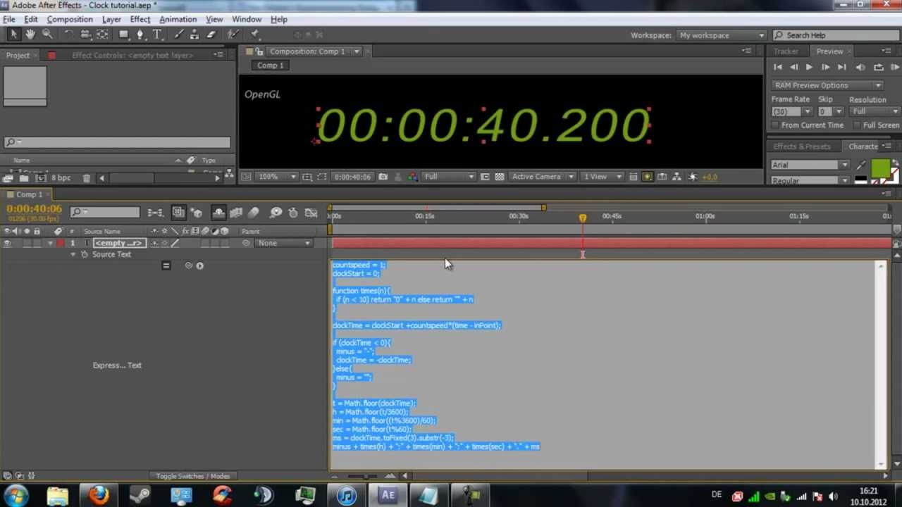Viewport: 902px width, 507px height.
Task: Select the Zoom tool
Action: 47,35
